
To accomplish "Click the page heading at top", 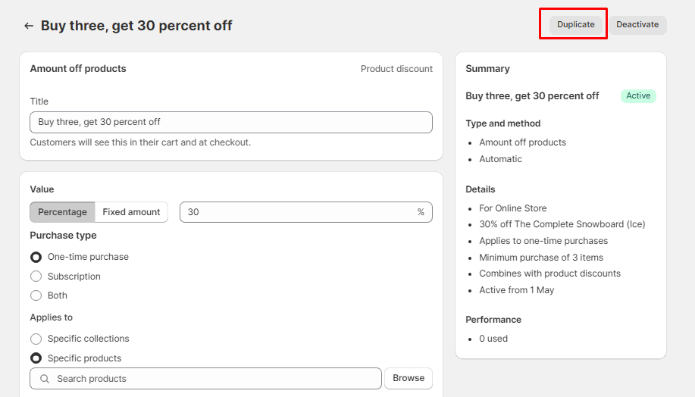I will point(136,26).
